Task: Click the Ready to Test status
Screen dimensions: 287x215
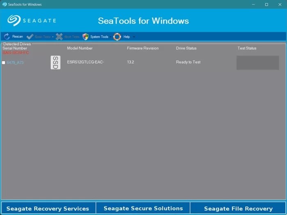Action: tap(188, 62)
